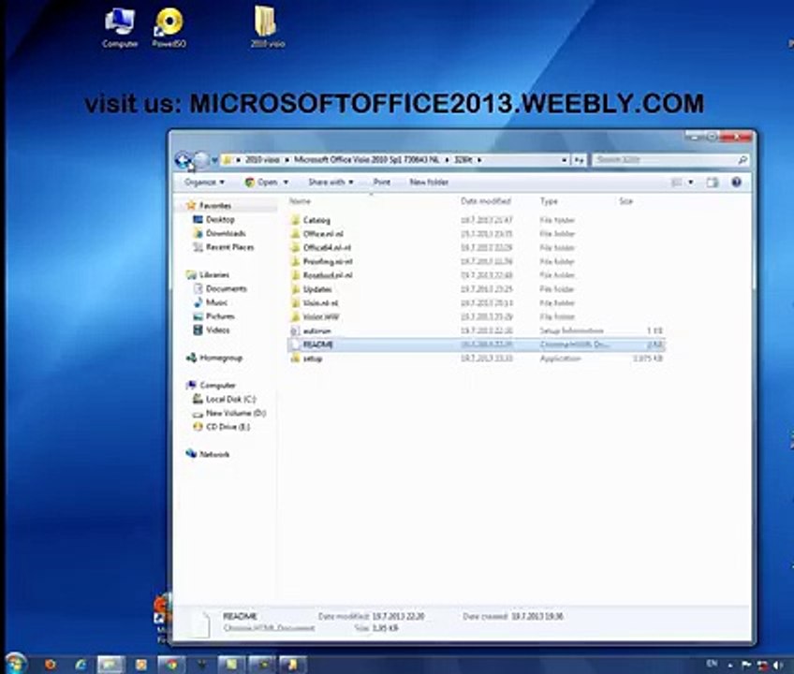Click the 'Microsoft Office Visio 2010 Sp1' breadcrumb
The width and height of the screenshot is (794, 674).
click(x=366, y=159)
